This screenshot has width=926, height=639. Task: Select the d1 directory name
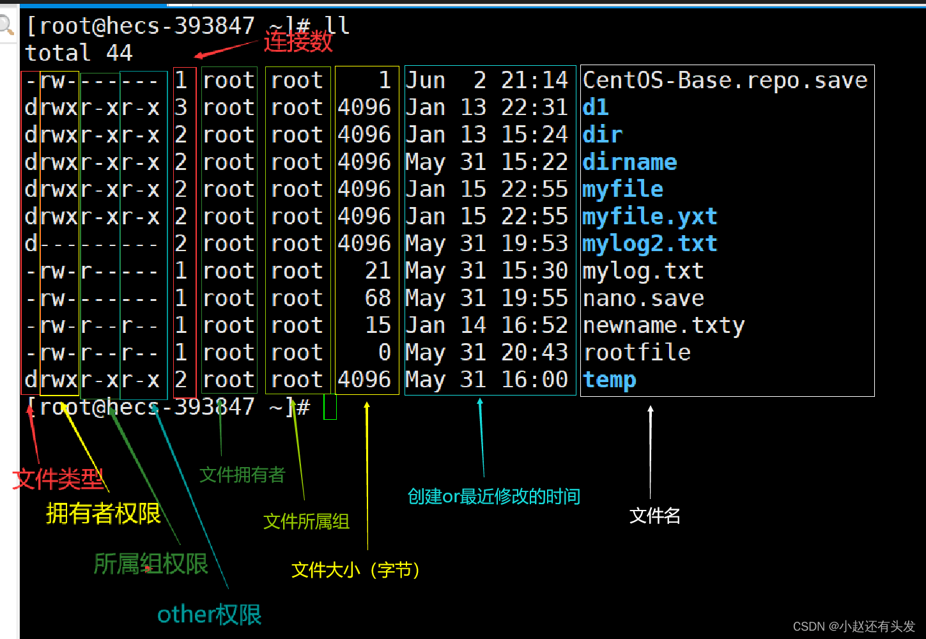[x=596, y=107]
